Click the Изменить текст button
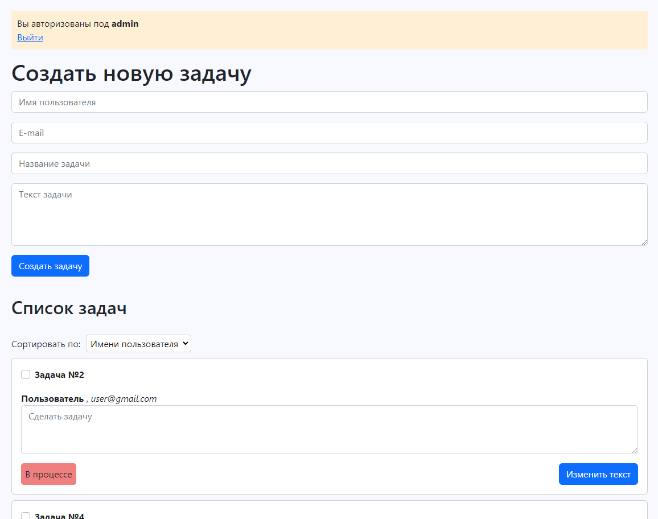658x519 pixels. coord(598,474)
